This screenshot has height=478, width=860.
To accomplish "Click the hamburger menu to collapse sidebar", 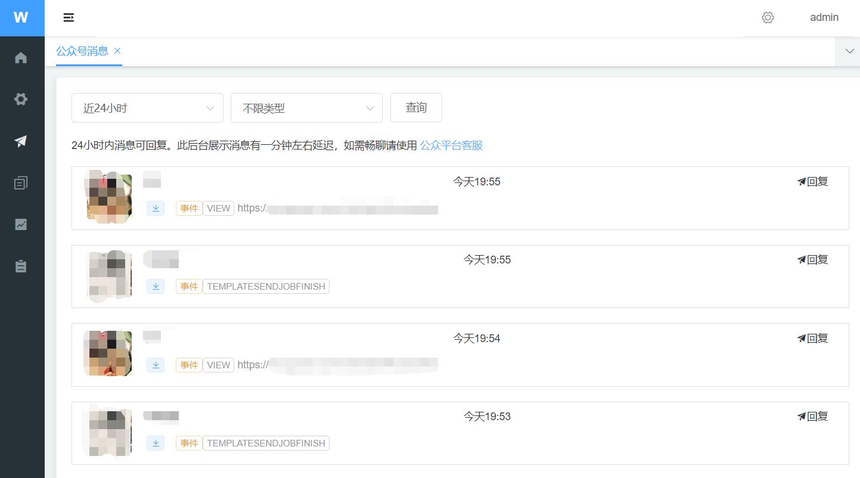I will coord(69,18).
